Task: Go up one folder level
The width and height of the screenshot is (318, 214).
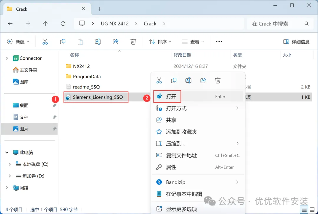Action: [45, 24]
